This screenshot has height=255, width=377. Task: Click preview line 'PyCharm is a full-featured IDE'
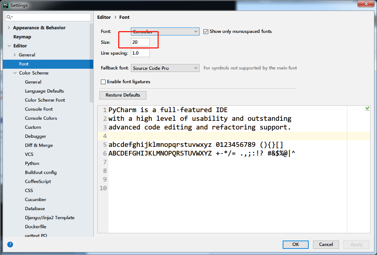pos(168,110)
